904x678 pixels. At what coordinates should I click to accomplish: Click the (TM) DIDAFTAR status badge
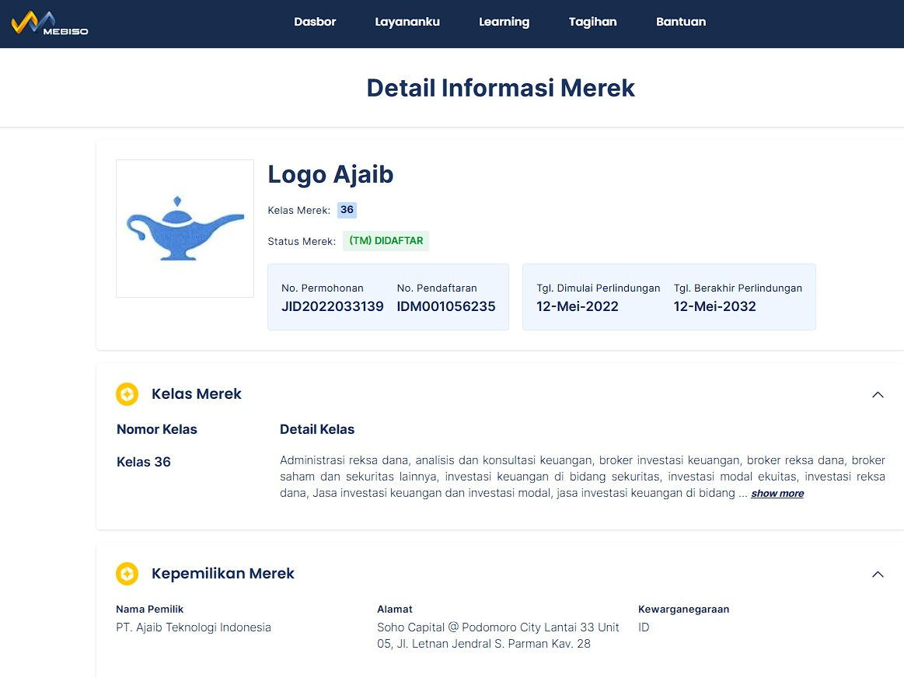click(386, 241)
